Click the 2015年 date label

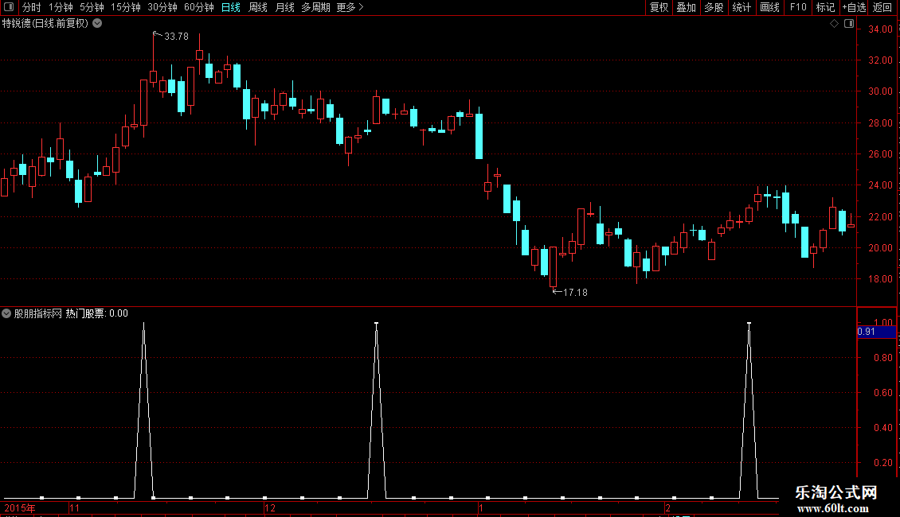pyautogui.click(x=20, y=507)
